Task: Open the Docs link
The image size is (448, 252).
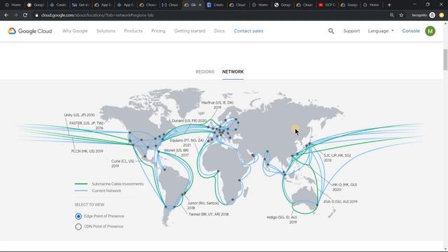Action: [x=219, y=31]
